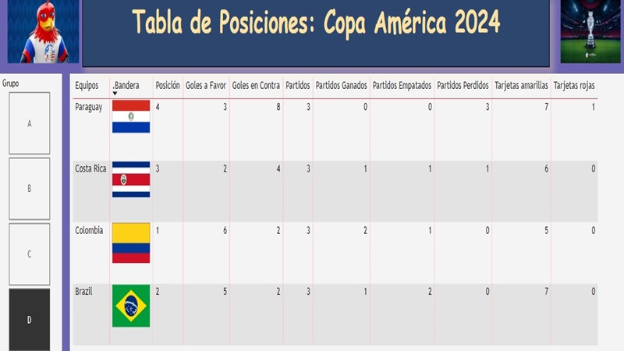Click the Equipos column header
The height and width of the screenshot is (351, 624).
(87, 85)
